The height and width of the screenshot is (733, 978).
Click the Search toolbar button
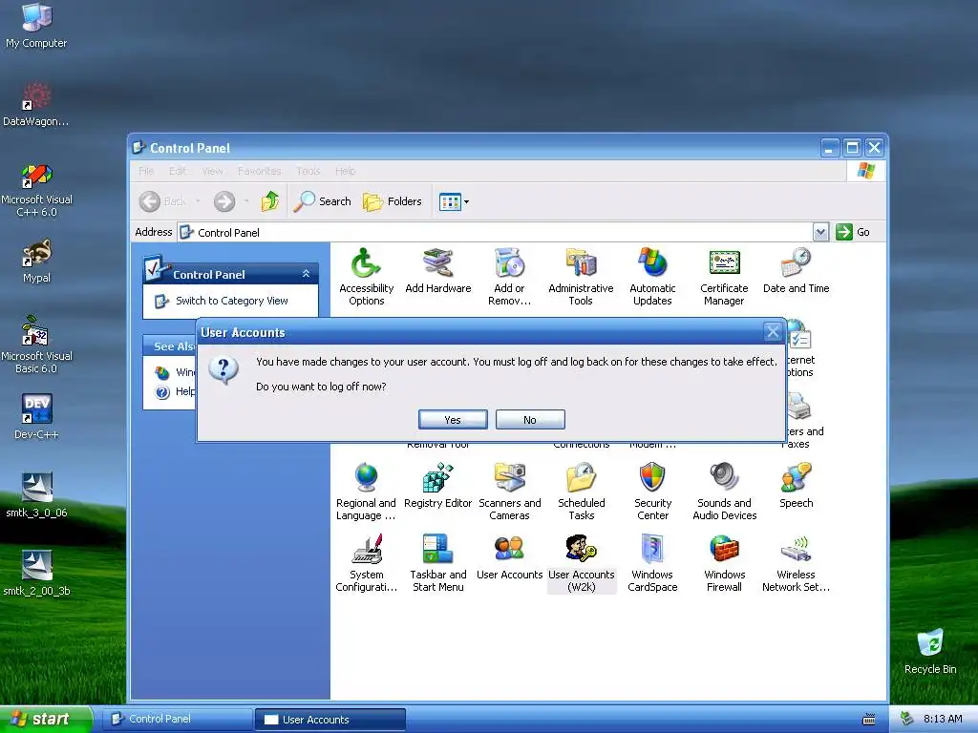click(x=323, y=201)
